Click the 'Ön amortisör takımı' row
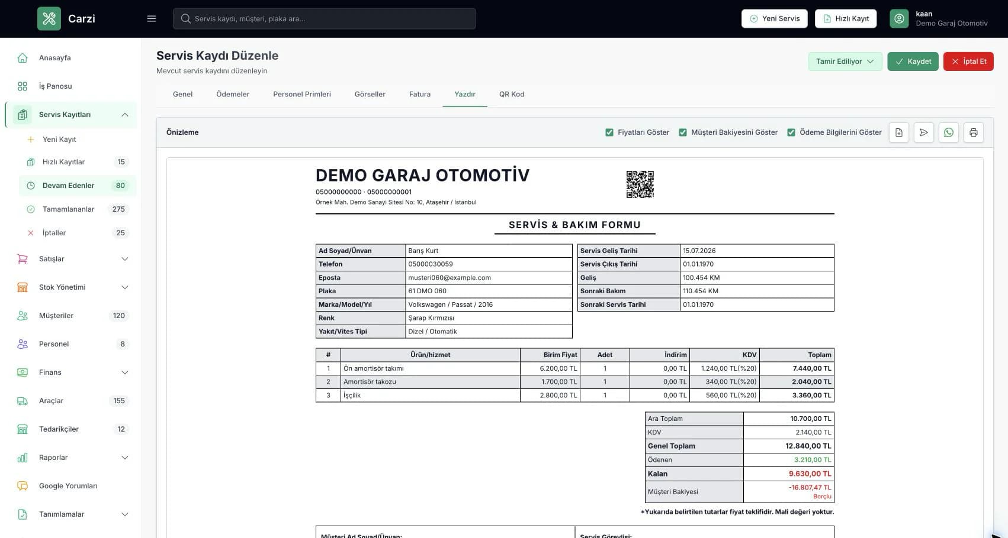Viewport: 1008px width, 538px height. 574,368
